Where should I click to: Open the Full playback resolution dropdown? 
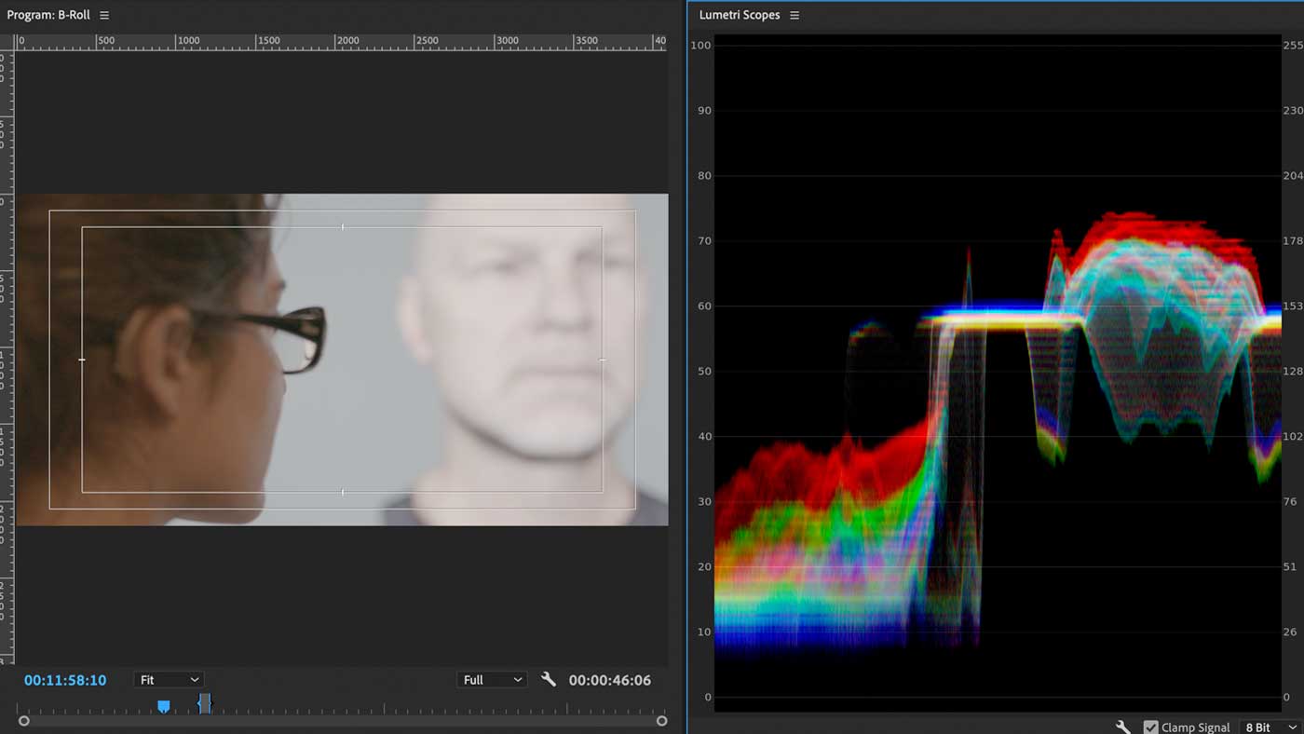click(x=491, y=679)
